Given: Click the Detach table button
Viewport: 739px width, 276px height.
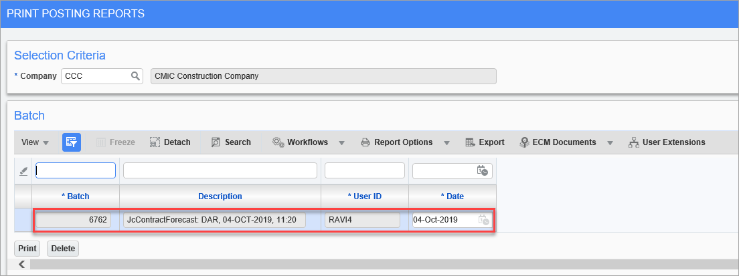Looking at the screenshot, I should [170, 142].
